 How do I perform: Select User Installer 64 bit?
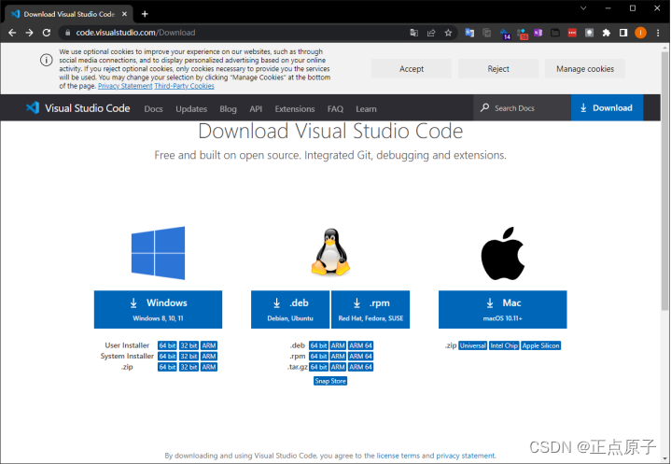167,345
